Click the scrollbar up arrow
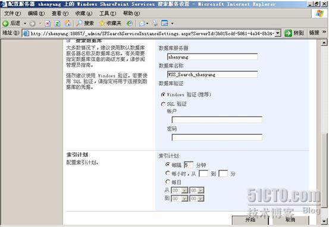The image size is (329, 227). (324, 43)
